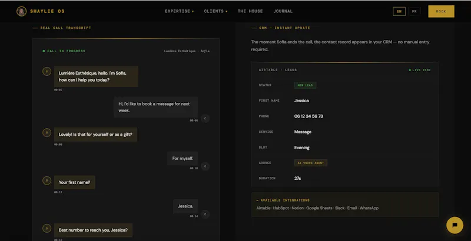Screen dimensions: 471x241
Task: Click the CRM description paragraph about Sofia
Action: click(340, 46)
